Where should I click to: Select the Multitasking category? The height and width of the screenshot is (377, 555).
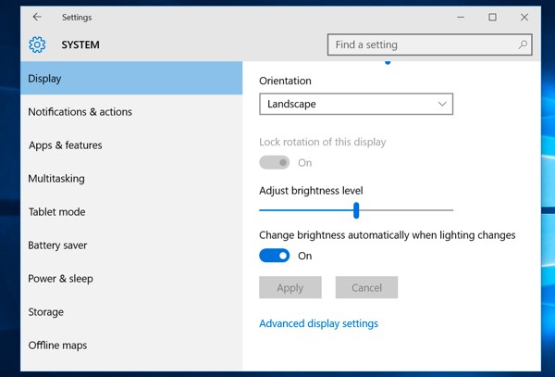coord(131,178)
